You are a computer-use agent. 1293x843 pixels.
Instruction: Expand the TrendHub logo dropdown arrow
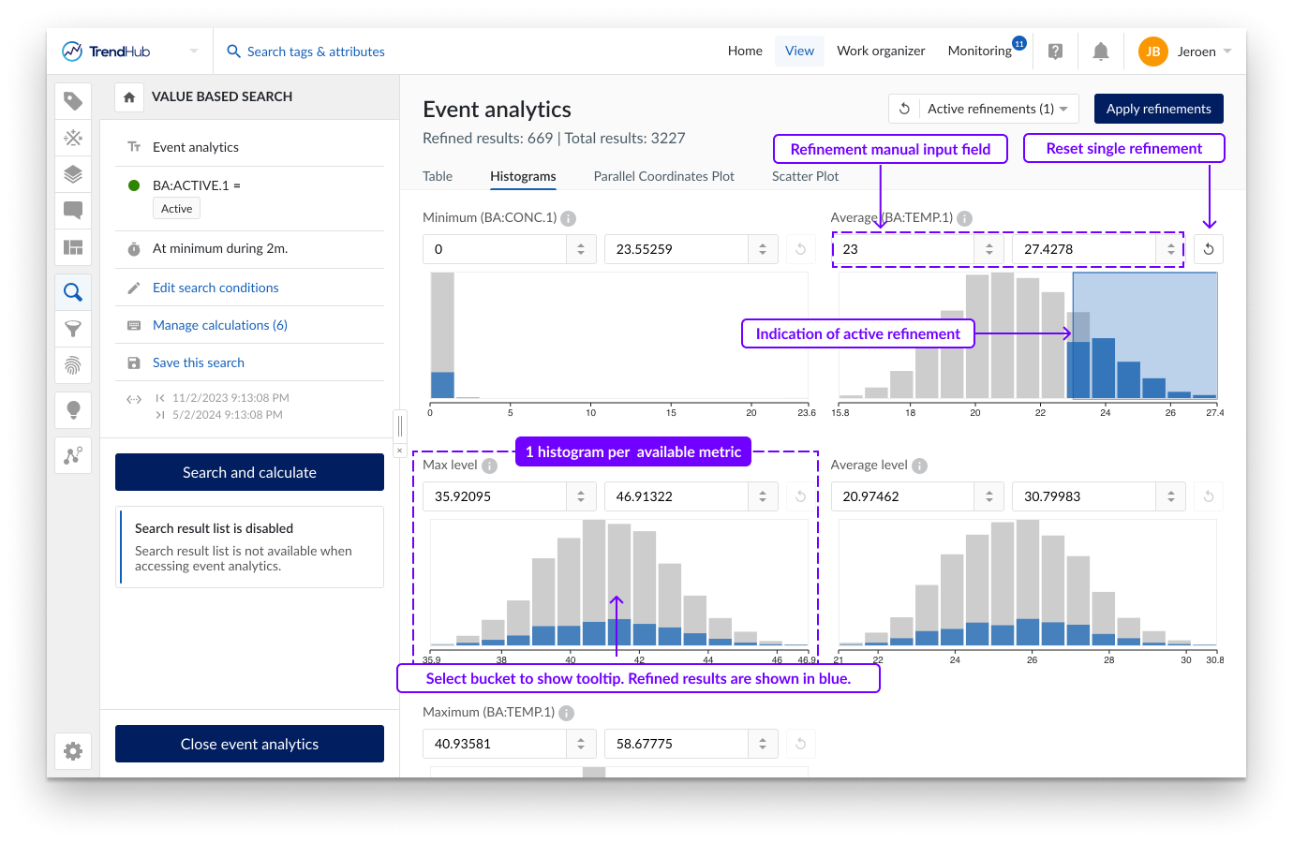tap(194, 52)
